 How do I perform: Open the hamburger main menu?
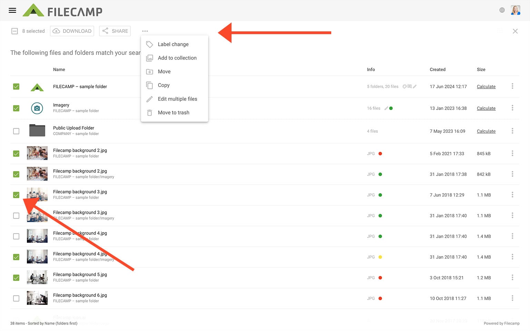(12, 10)
